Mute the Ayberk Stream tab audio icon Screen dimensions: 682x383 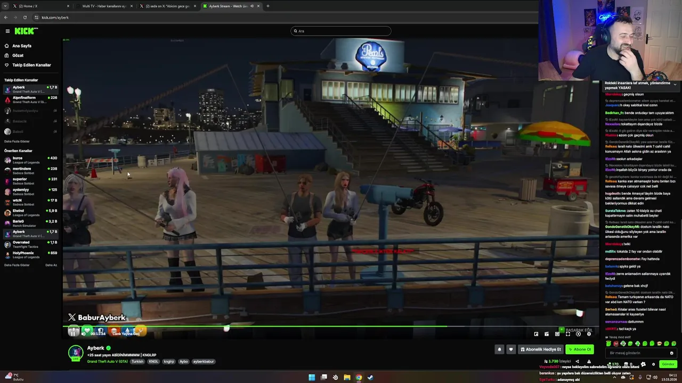coord(252,6)
